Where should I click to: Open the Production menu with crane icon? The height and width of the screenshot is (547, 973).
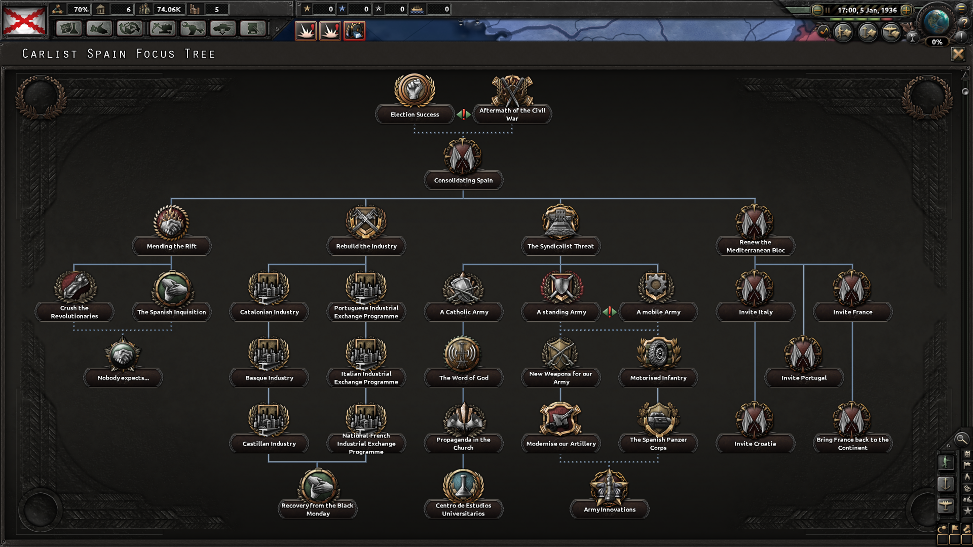(162, 29)
